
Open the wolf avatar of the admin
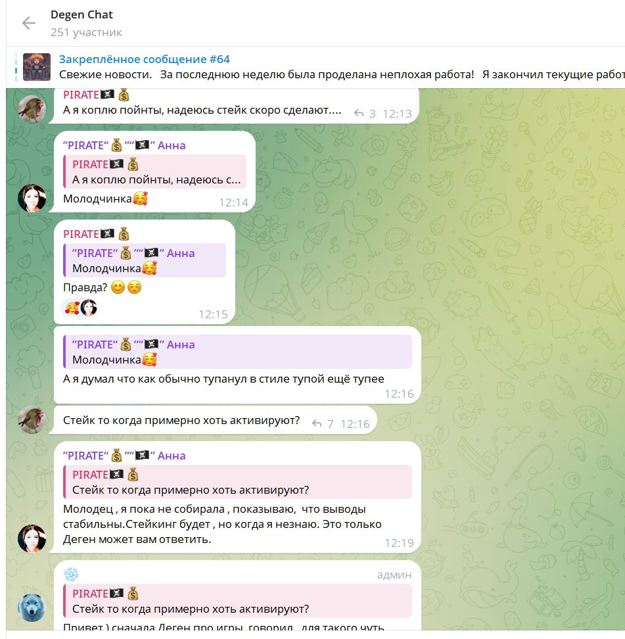(32, 607)
